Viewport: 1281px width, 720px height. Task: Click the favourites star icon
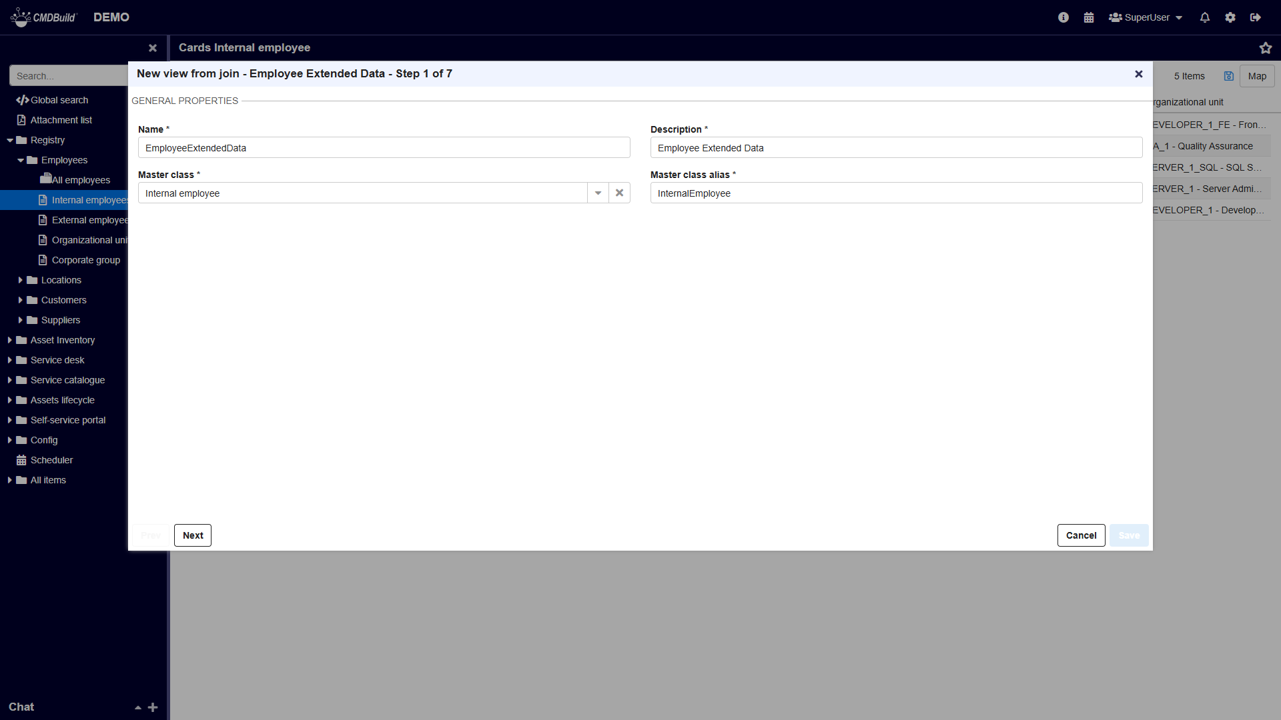[1266, 48]
